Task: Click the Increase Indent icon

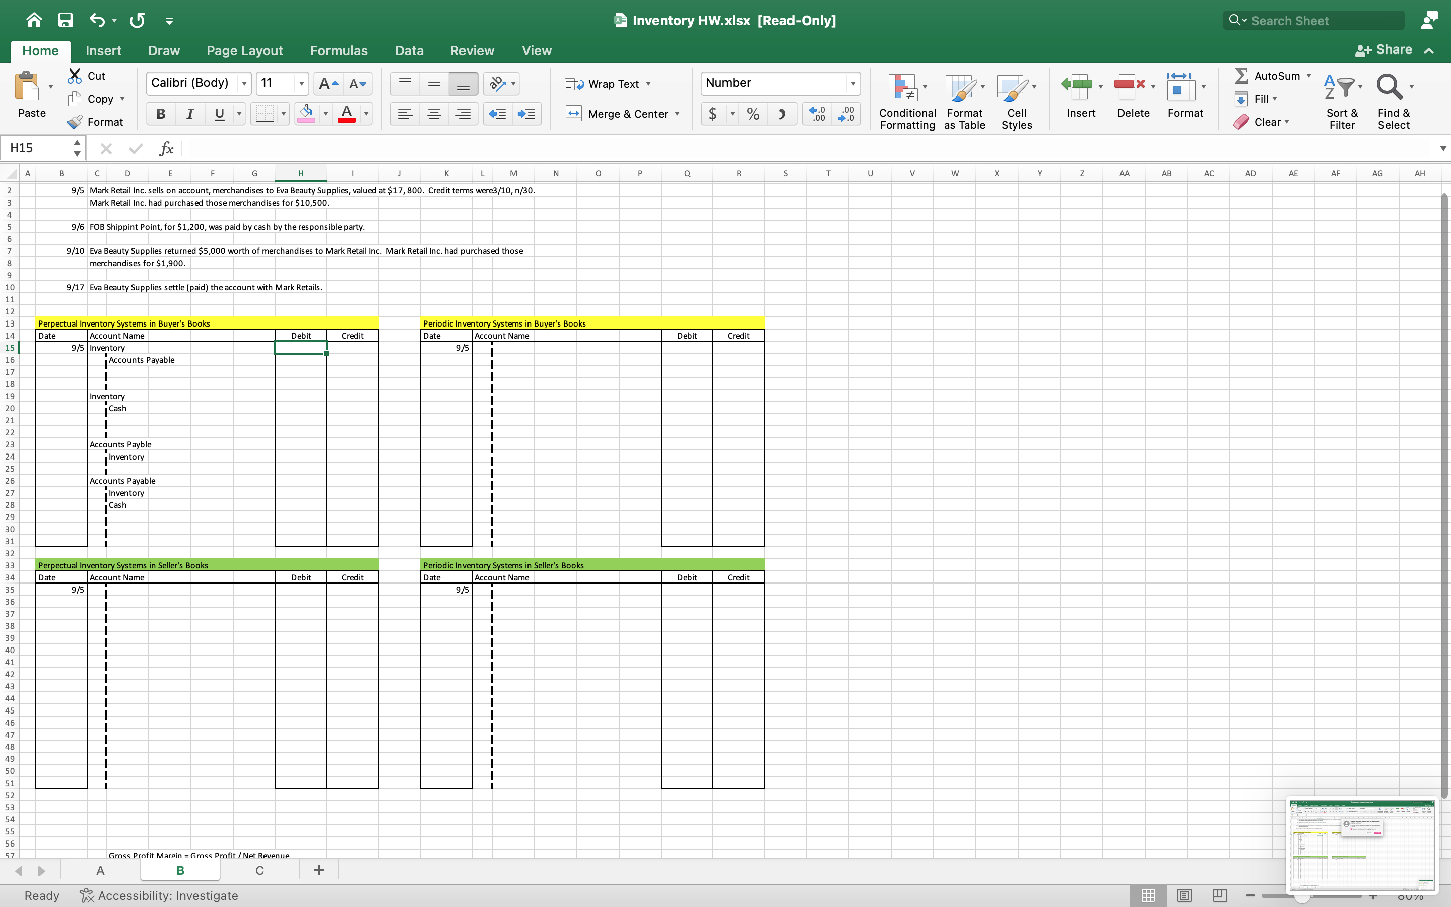Action: 526,114
